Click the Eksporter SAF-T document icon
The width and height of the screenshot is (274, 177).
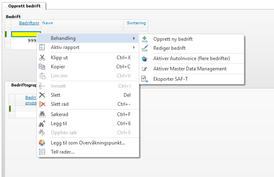pyautogui.click(x=145, y=79)
